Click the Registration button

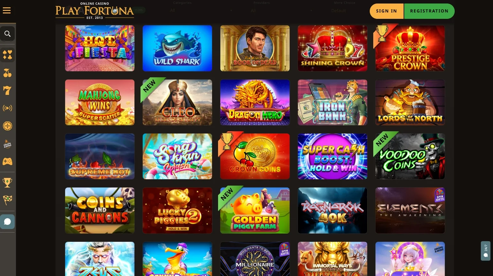[x=429, y=11]
